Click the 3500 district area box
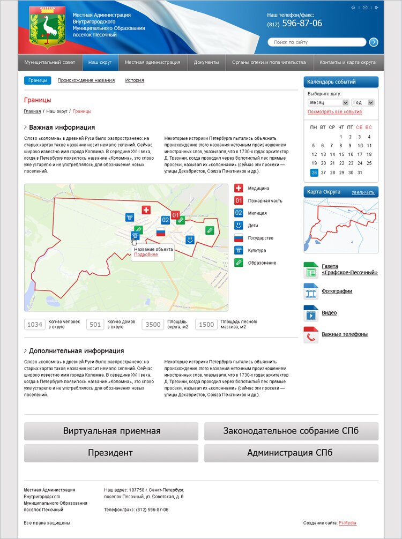This screenshot has width=402, height=539. [153, 325]
